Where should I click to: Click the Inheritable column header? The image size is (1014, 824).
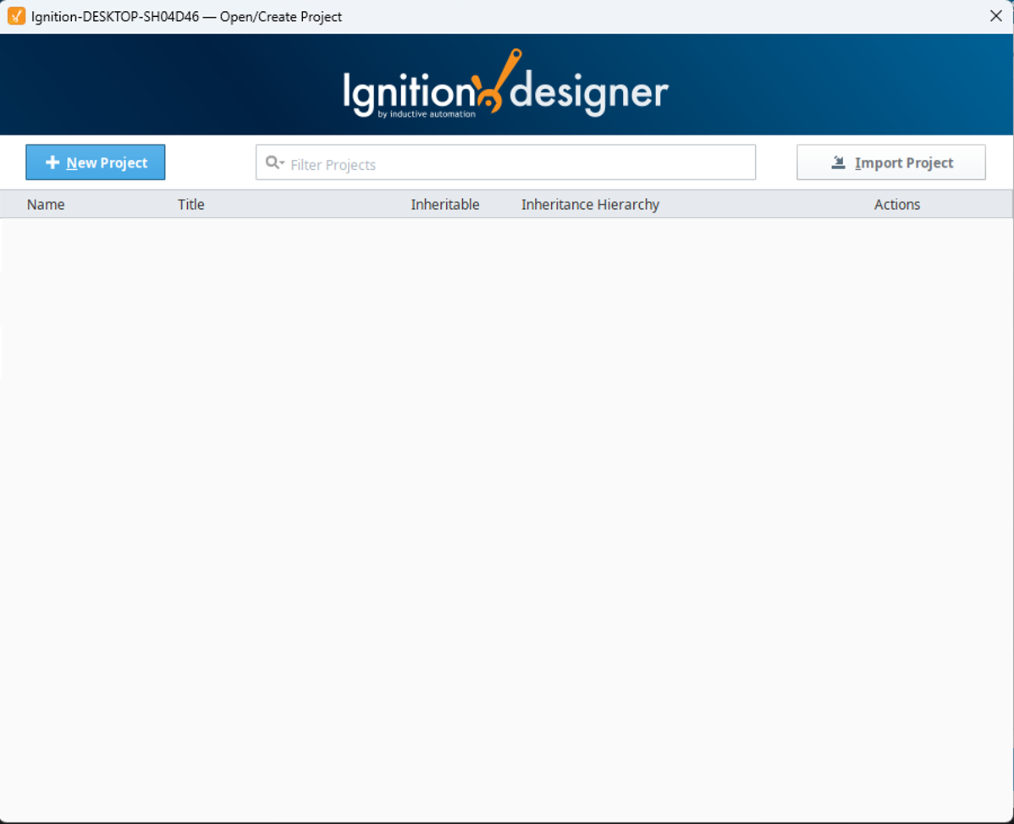[445, 204]
